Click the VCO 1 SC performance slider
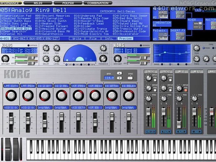Screen dimensions: 216x162 [x=11, y=120]
